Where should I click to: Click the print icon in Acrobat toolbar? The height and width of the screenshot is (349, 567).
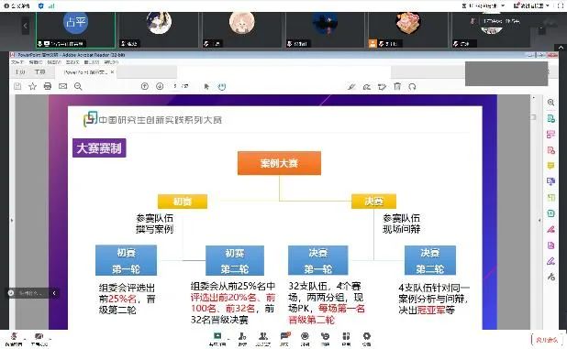(x=48, y=86)
